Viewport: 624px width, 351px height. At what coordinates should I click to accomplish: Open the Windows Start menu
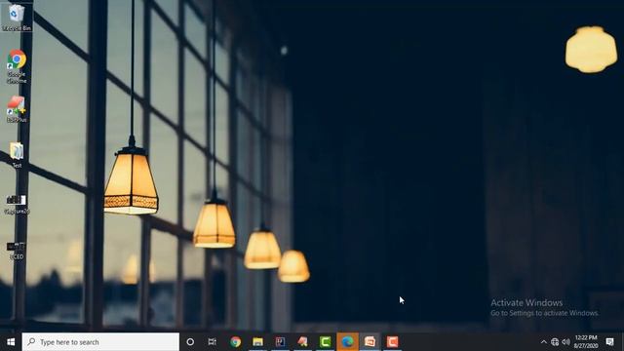pyautogui.click(x=11, y=342)
